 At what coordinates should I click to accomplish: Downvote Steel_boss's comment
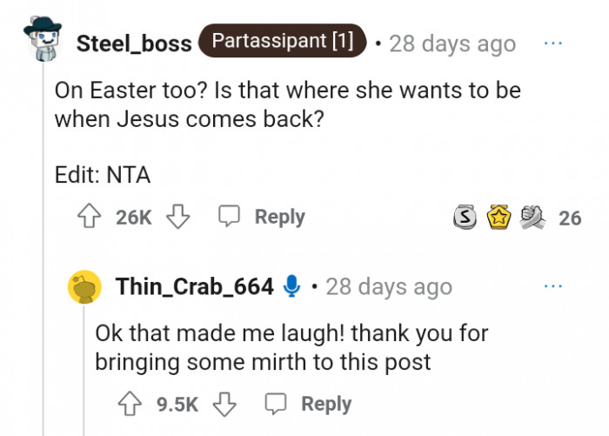(177, 217)
